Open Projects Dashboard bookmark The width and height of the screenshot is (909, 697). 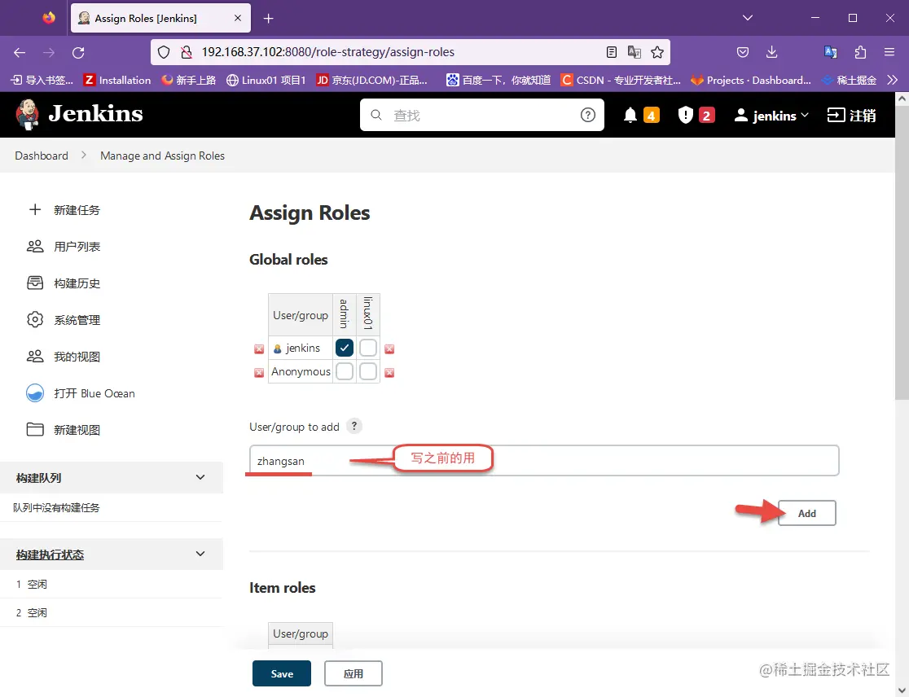[x=751, y=80]
